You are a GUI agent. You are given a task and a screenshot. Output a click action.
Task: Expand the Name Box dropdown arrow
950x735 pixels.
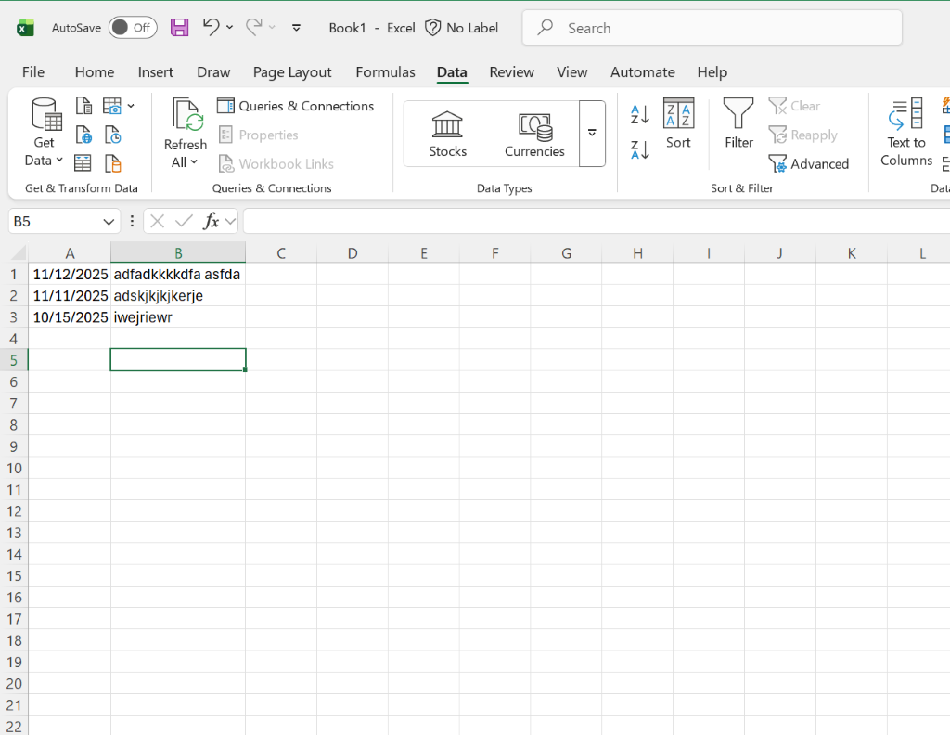(109, 222)
